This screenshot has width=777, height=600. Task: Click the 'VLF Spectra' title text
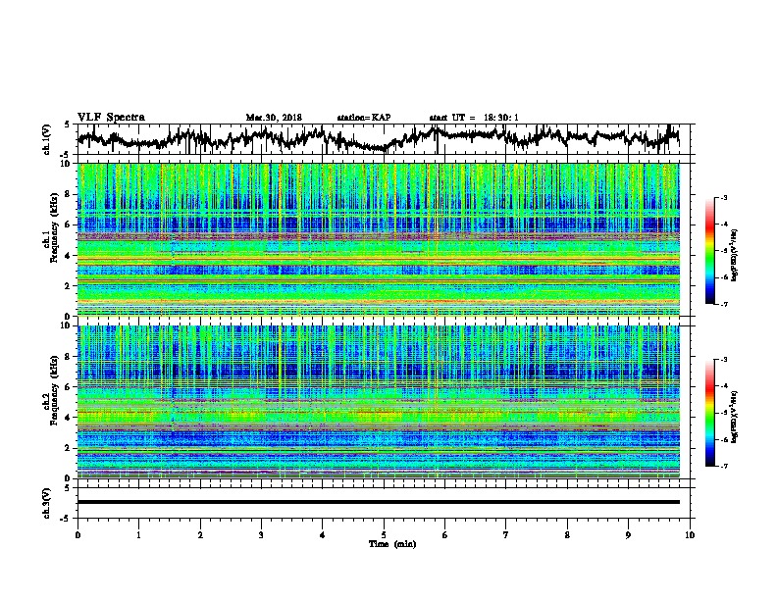point(111,118)
